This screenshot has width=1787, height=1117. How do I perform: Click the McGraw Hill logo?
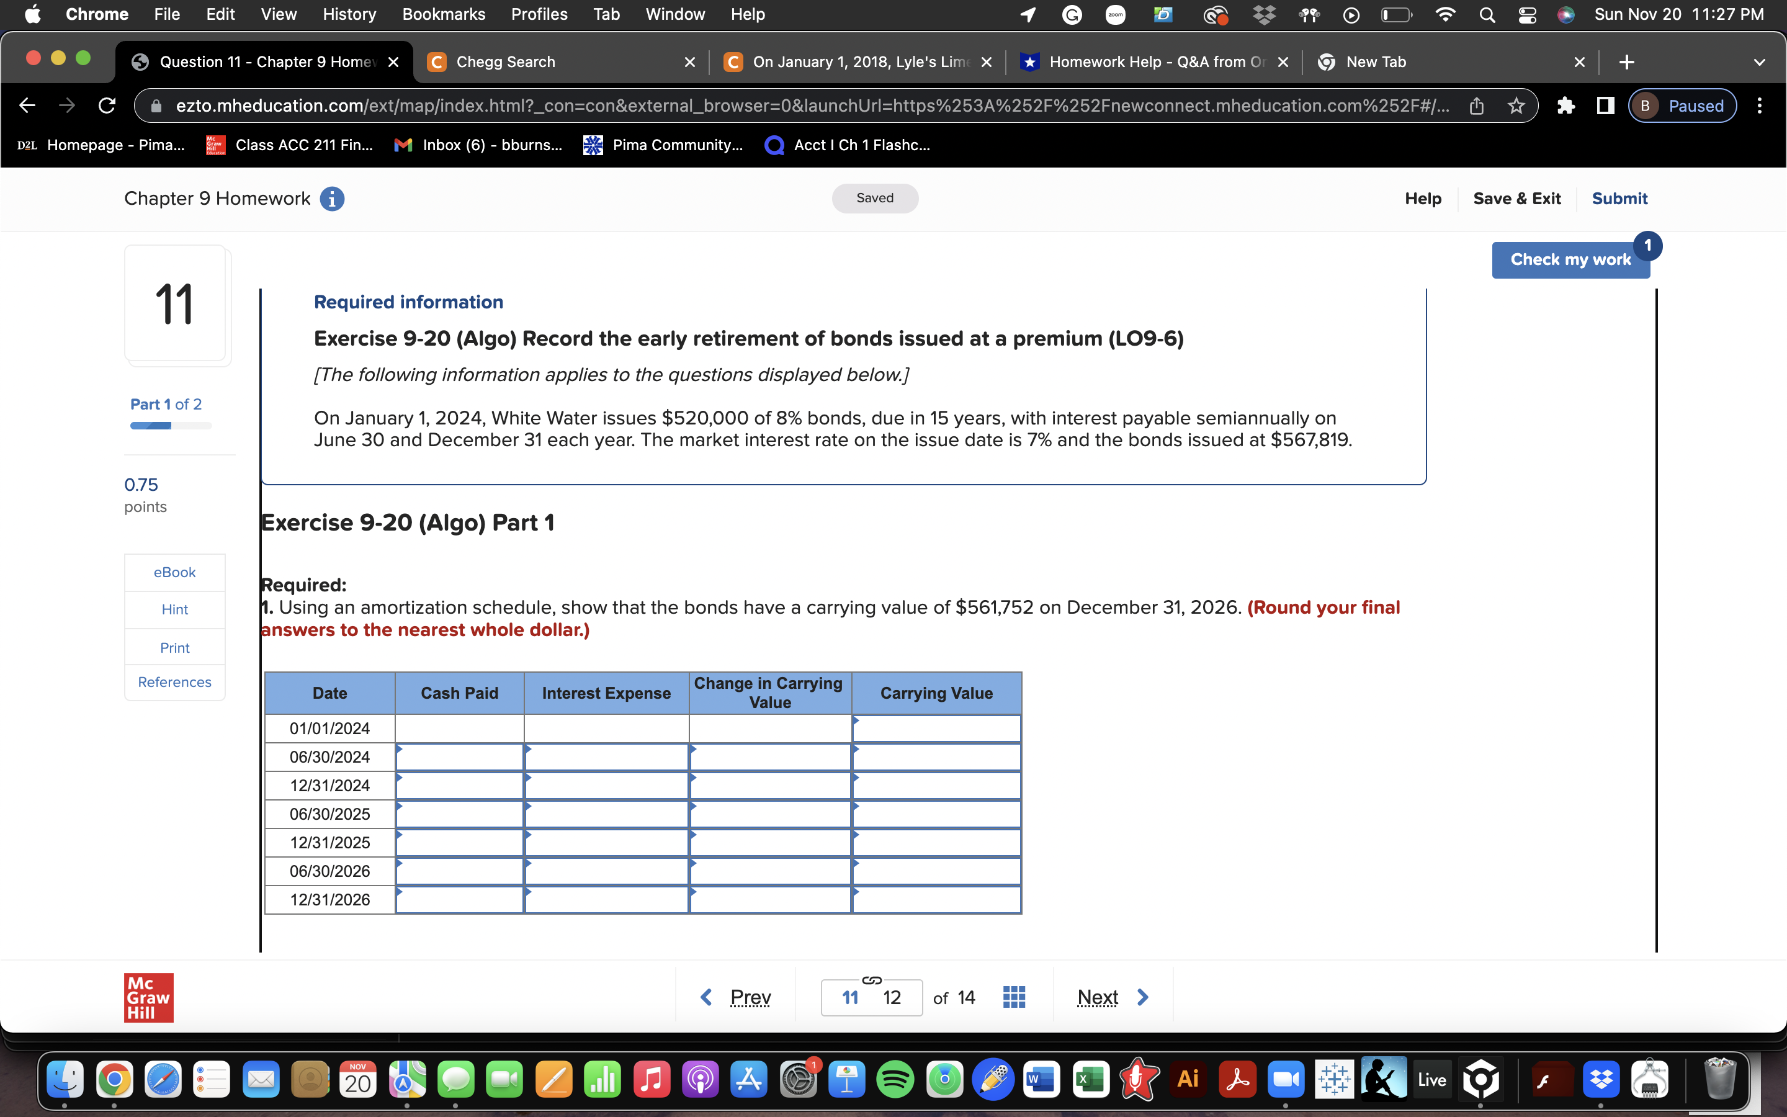[x=148, y=997]
